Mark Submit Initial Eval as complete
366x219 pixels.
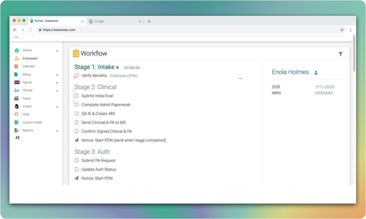coord(76,96)
